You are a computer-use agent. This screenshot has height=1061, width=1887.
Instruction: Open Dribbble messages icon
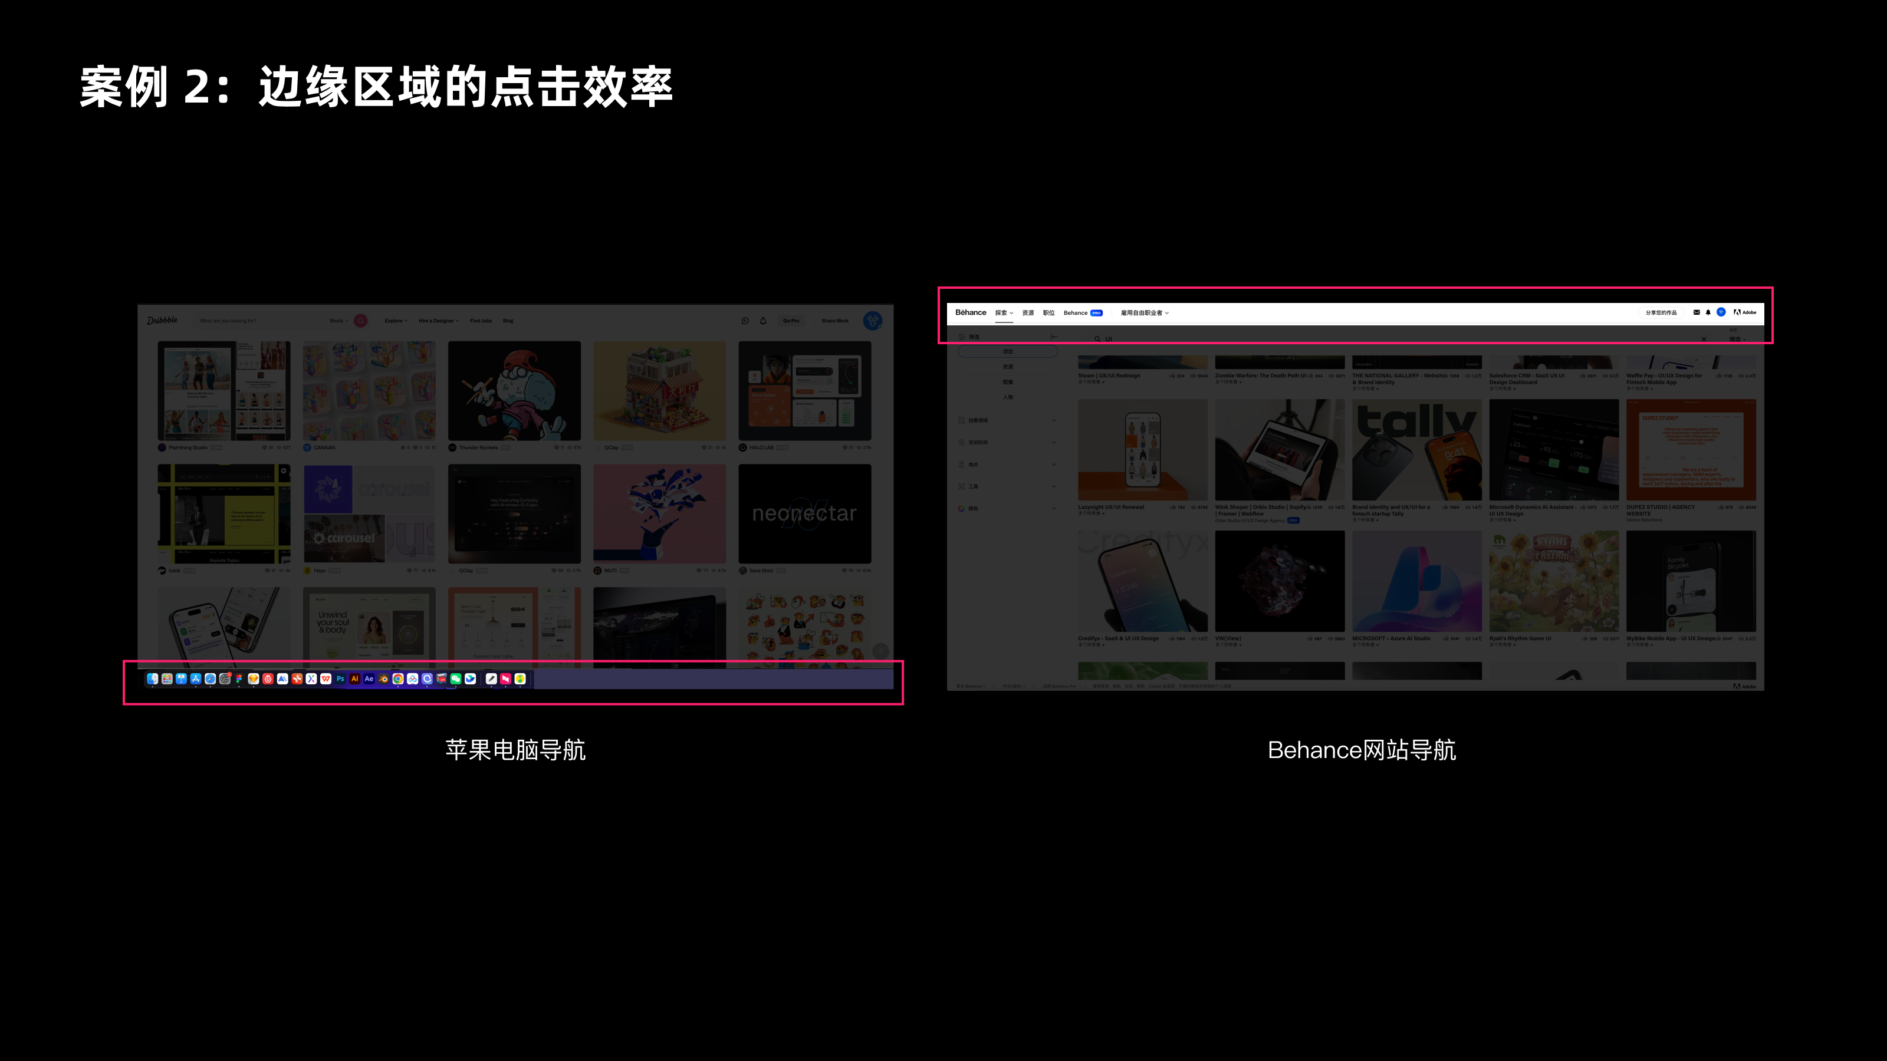745,321
